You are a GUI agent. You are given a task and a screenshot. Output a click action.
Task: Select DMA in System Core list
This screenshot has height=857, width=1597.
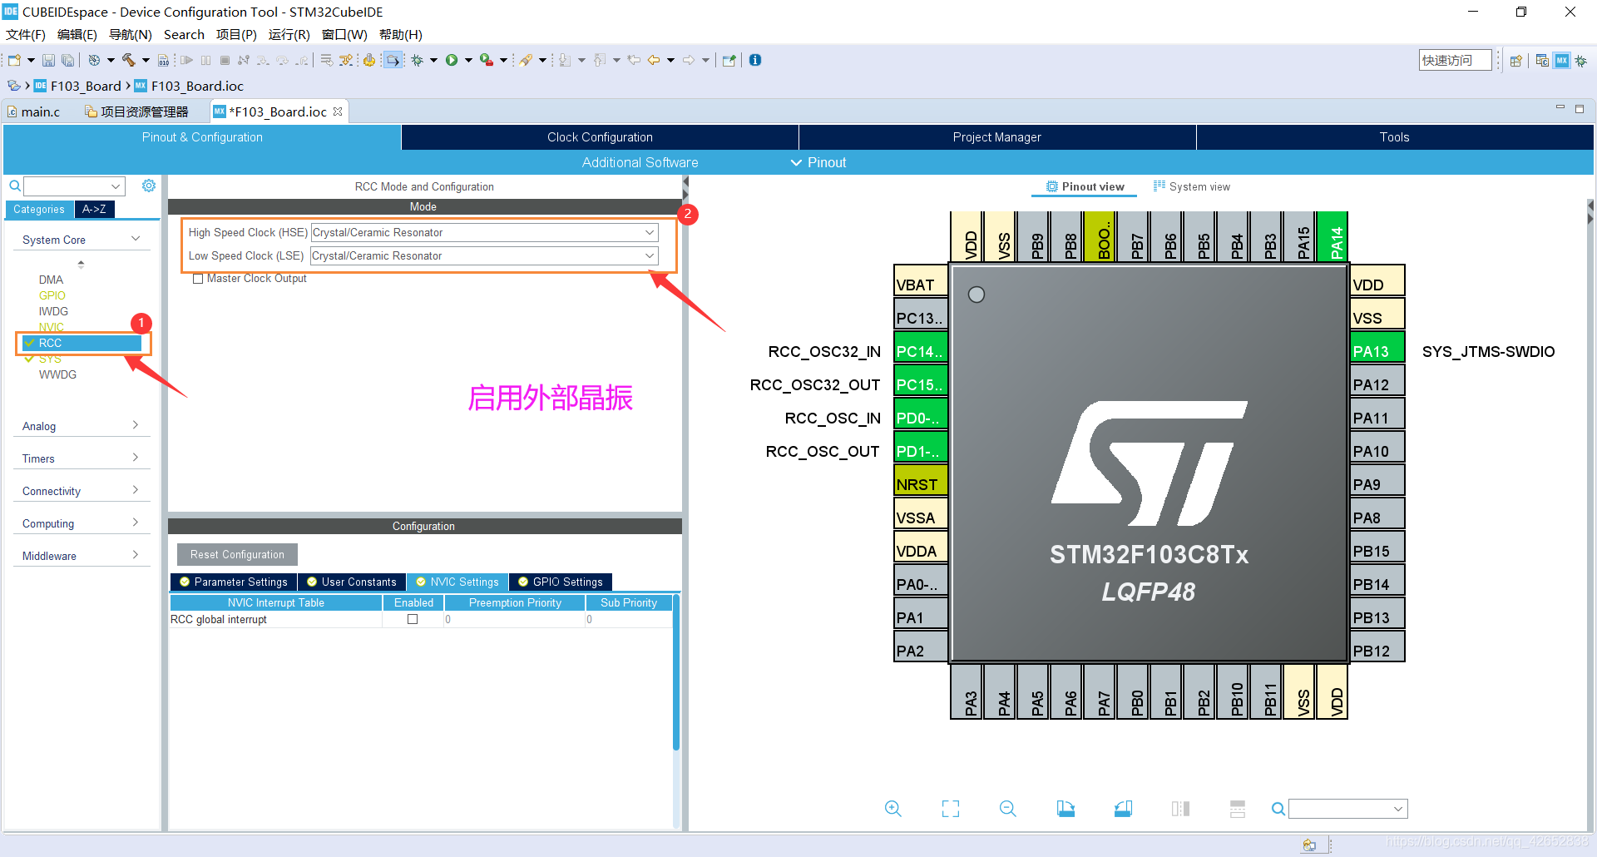pos(51,280)
